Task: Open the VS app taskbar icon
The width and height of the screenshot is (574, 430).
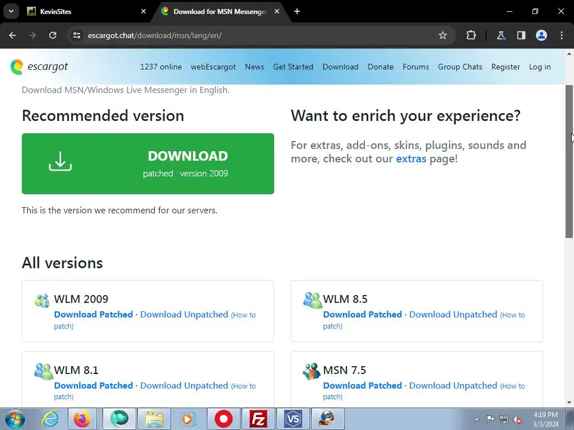Action: (x=293, y=419)
